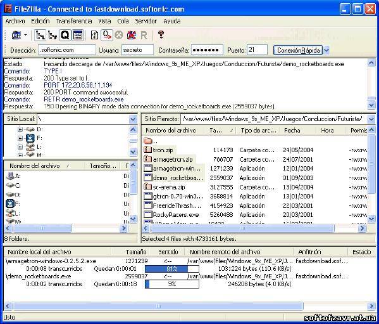The image size is (379, 324).
Task: Open the Cola menu
Action: (x=123, y=22)
